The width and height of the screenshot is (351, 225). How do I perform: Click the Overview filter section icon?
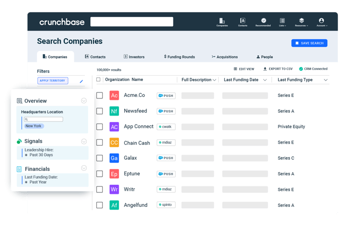click(20, 101)
